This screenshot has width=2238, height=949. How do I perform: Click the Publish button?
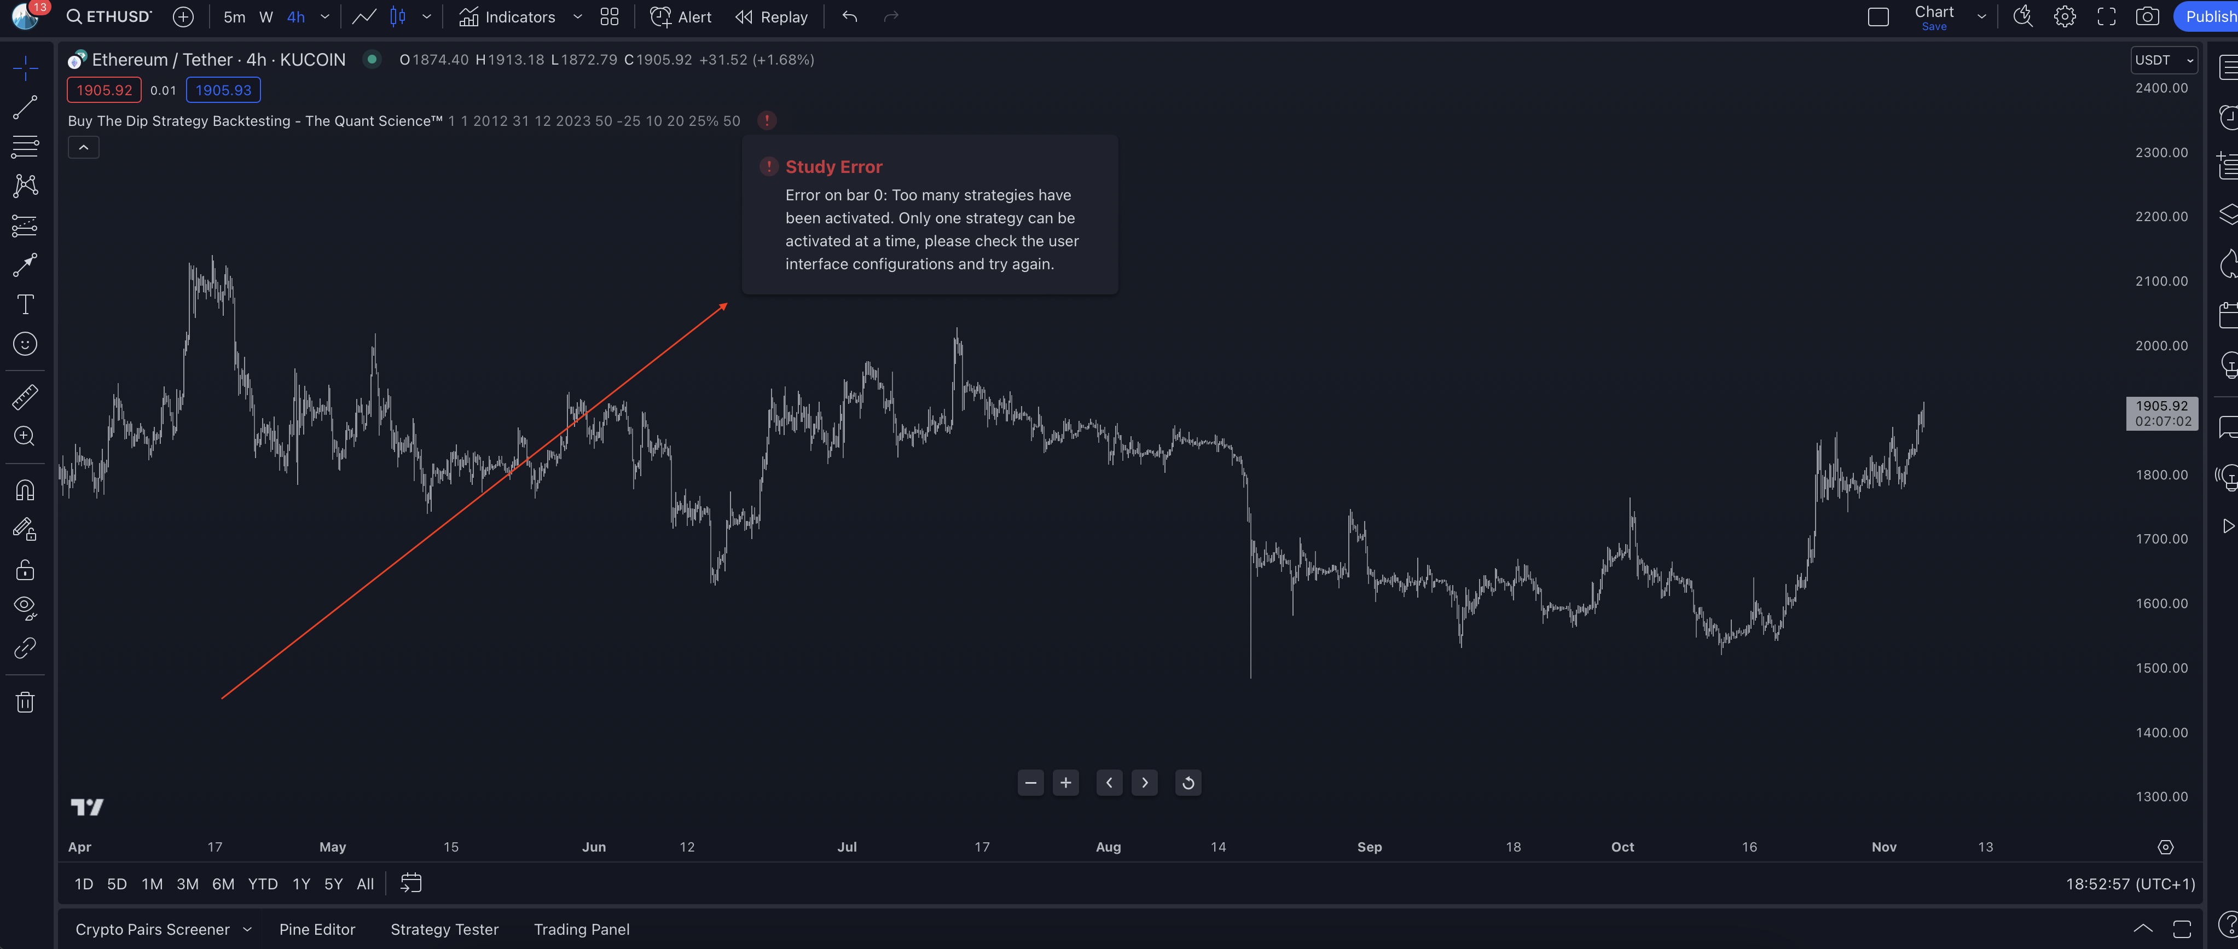2208,16
